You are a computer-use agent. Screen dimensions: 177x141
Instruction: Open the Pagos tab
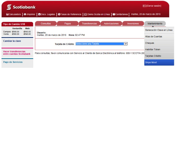point(68,24)
